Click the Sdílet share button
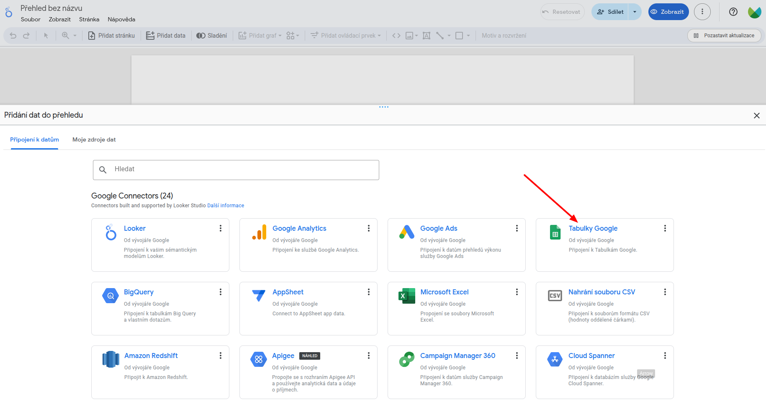 pos(610,12)
